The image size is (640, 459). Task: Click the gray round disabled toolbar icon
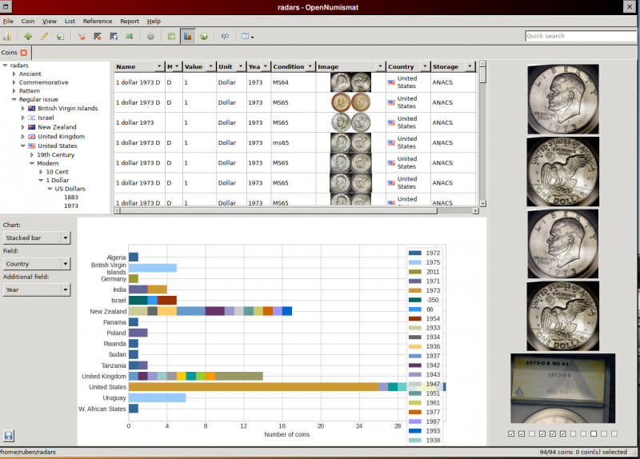pos(150,36)
